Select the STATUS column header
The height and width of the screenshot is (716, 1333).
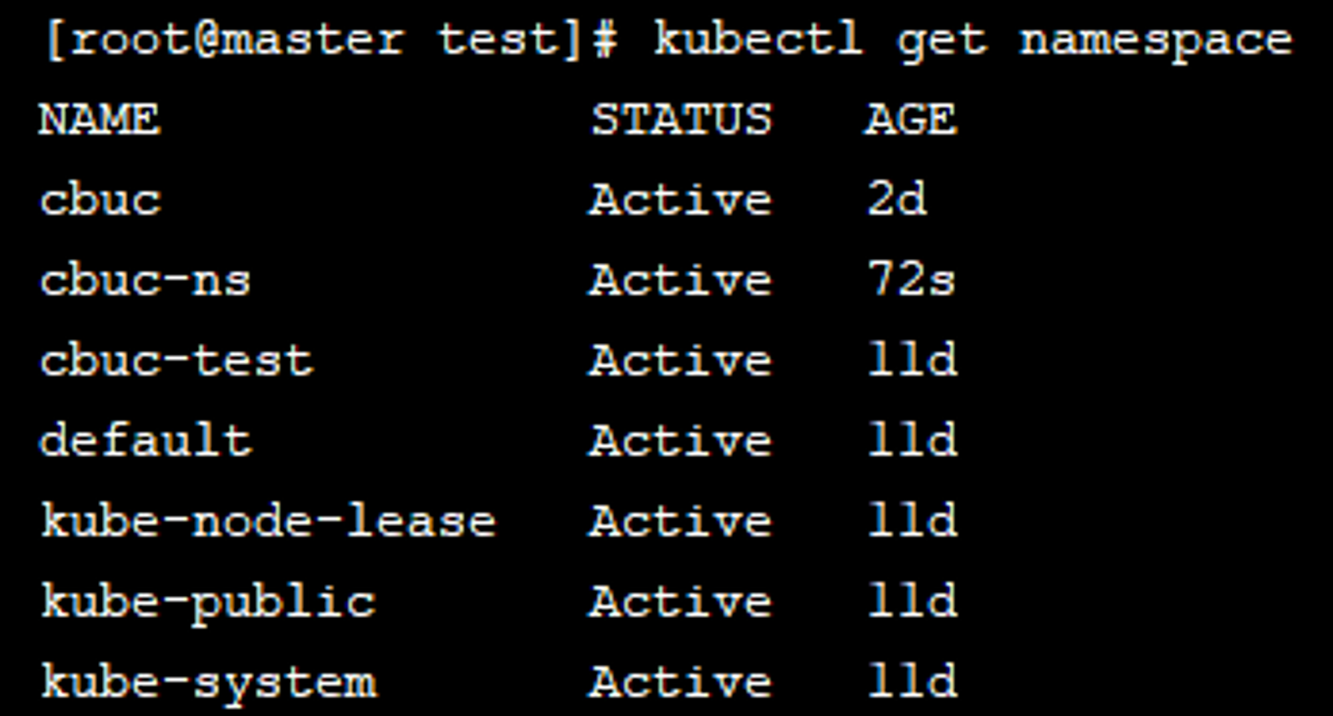click(682, 120)
